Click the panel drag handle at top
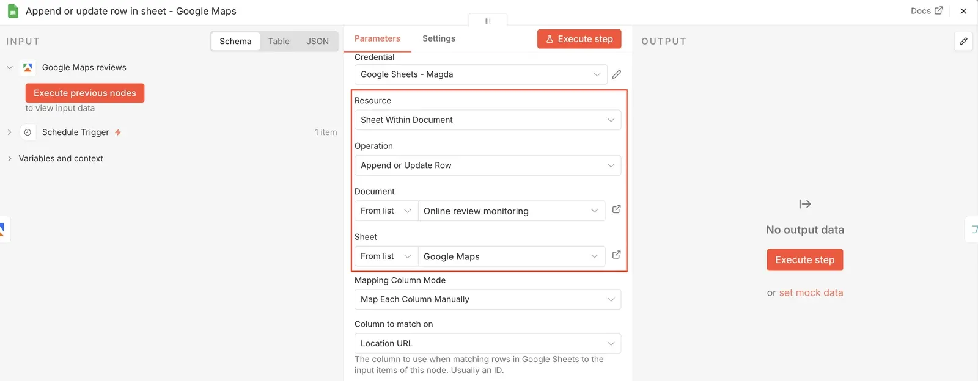Image resolution: width=978 pixels, height=381 pixels. pos(488,21)
